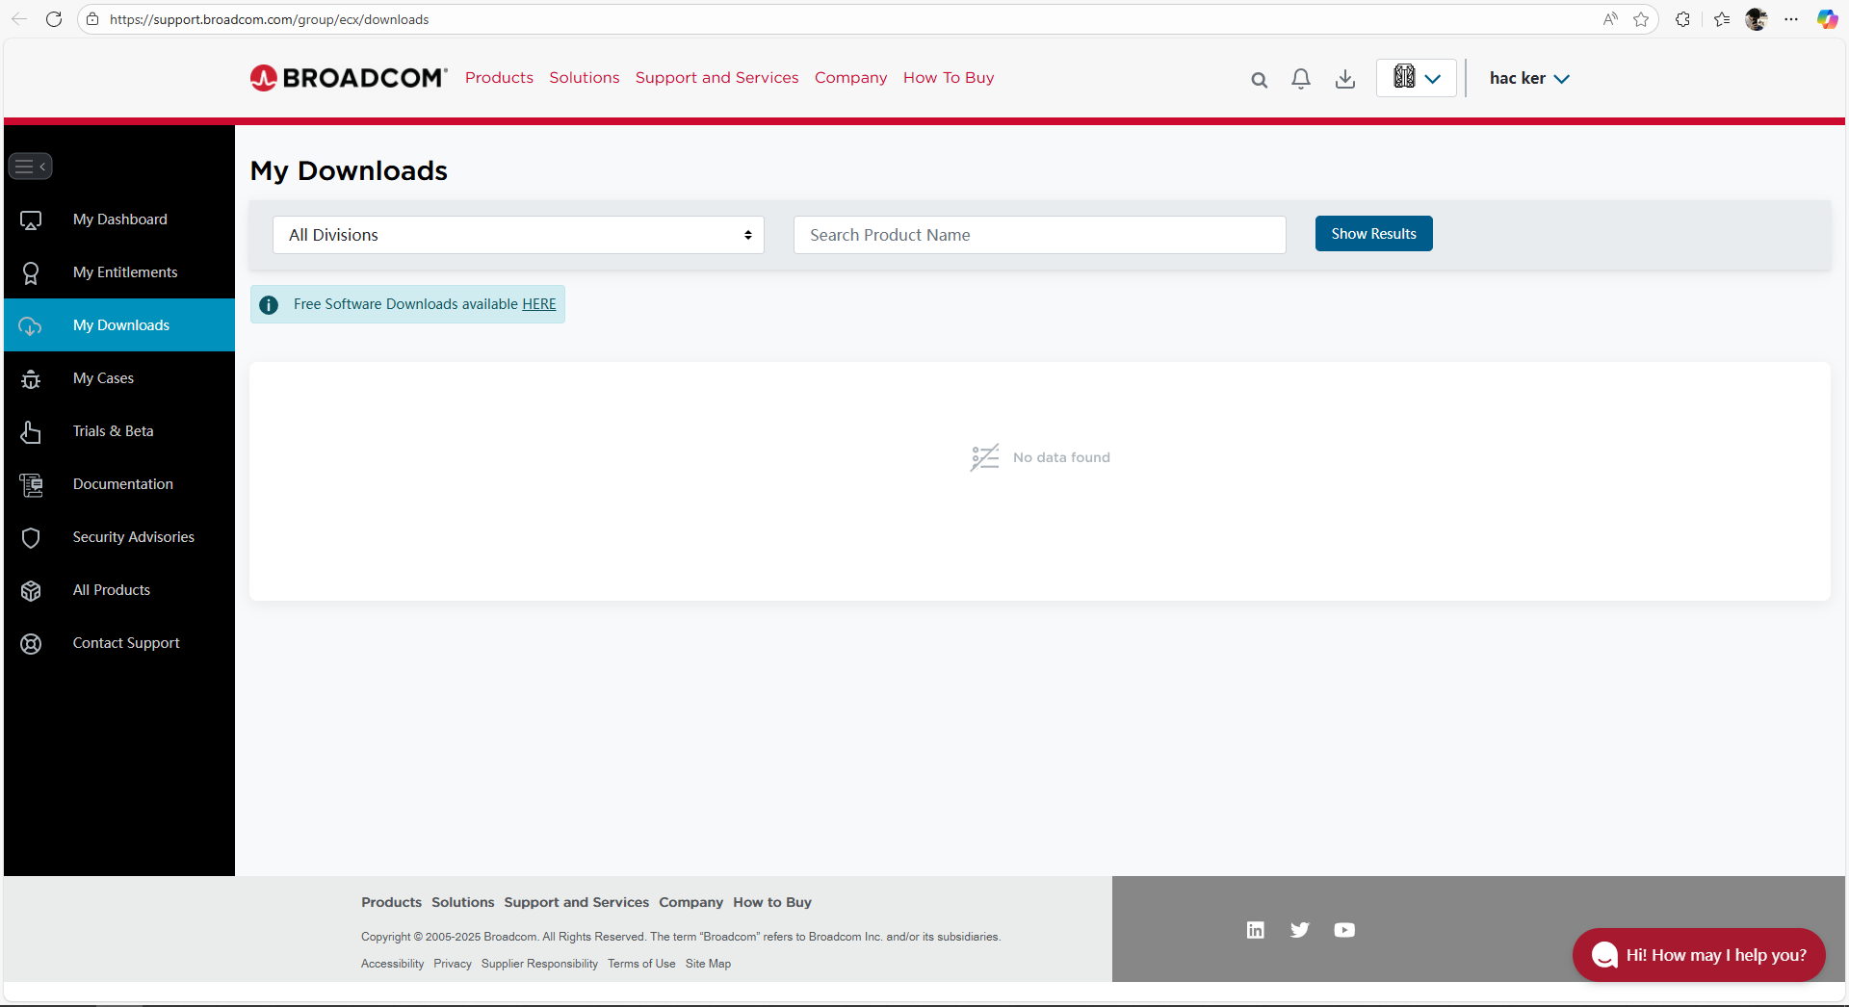Open My Entitlements in sidebar
Viewport: 1849px width, 1007px height.
point(119,272)
